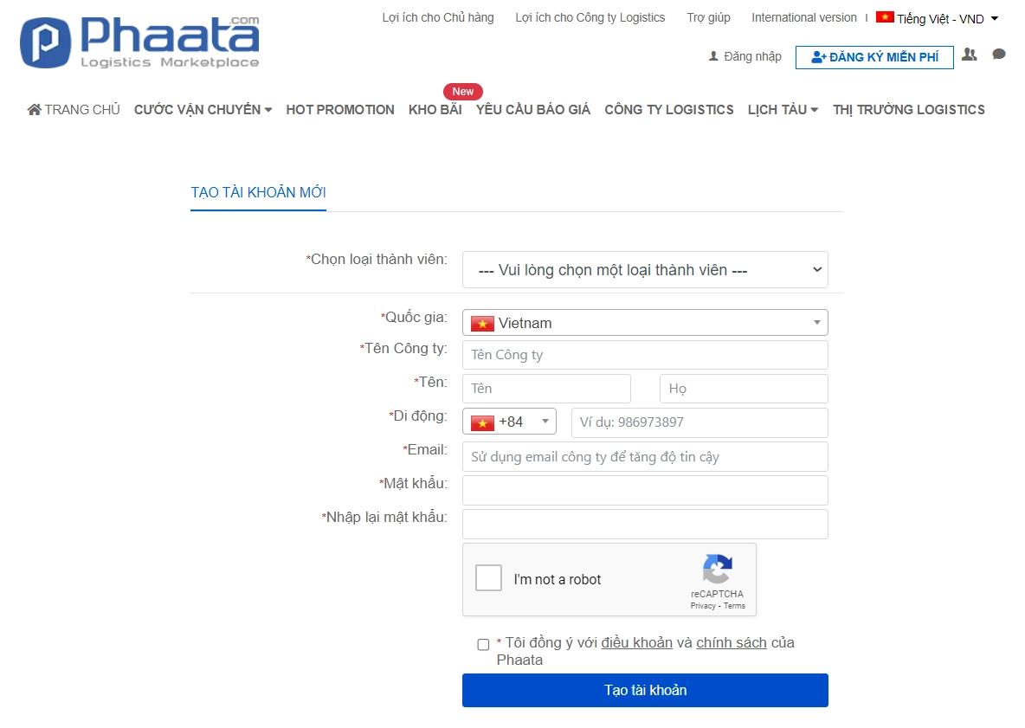Viewport: 1025px width, 728px height.
Task: Click the Phaata logo
Action: [139, 41]
